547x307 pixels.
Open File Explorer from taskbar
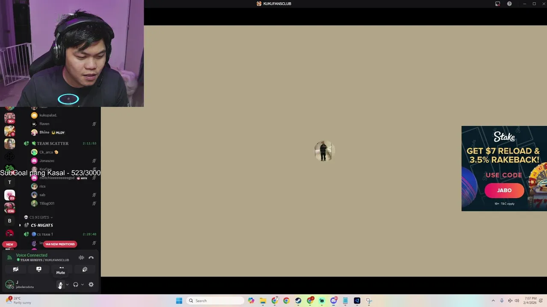263,301
